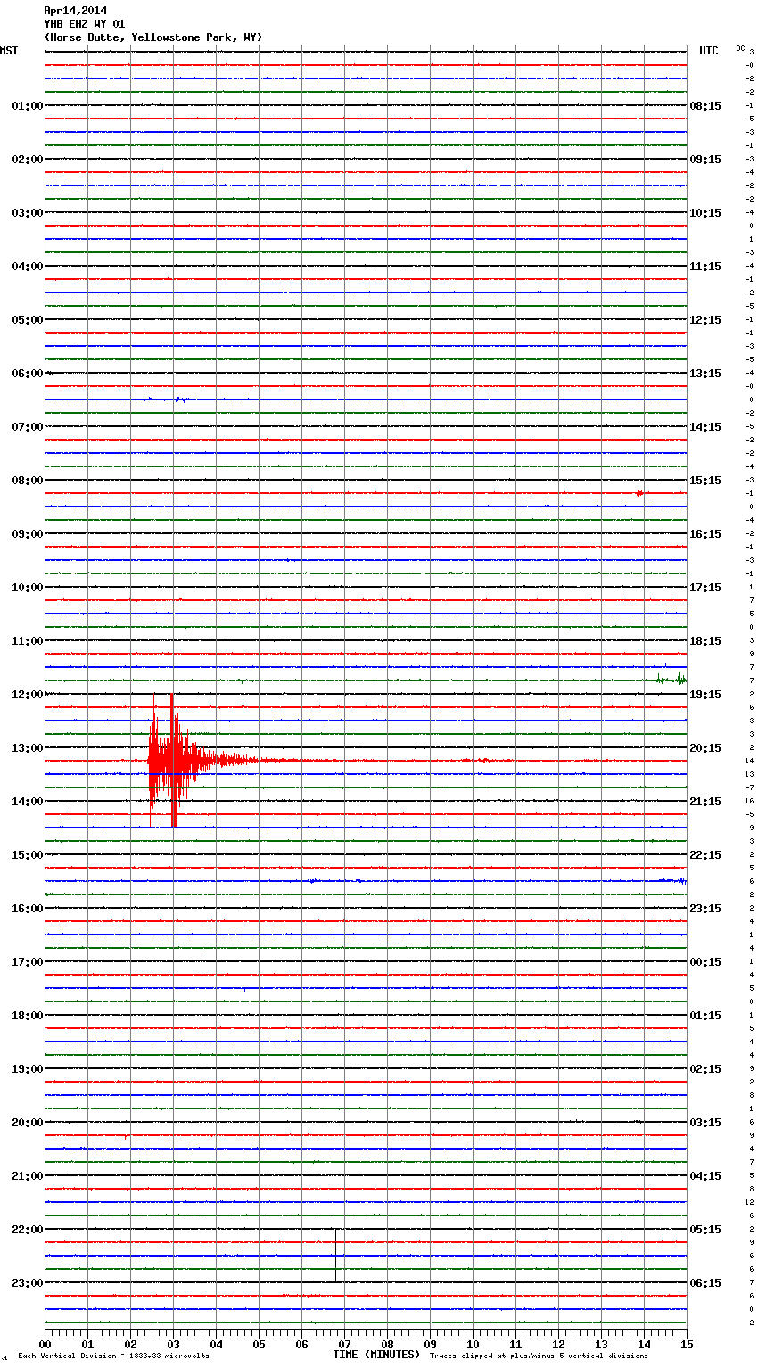Click the vertical black spike near 22:00
758x1368 pixels.
point(336,1255)
